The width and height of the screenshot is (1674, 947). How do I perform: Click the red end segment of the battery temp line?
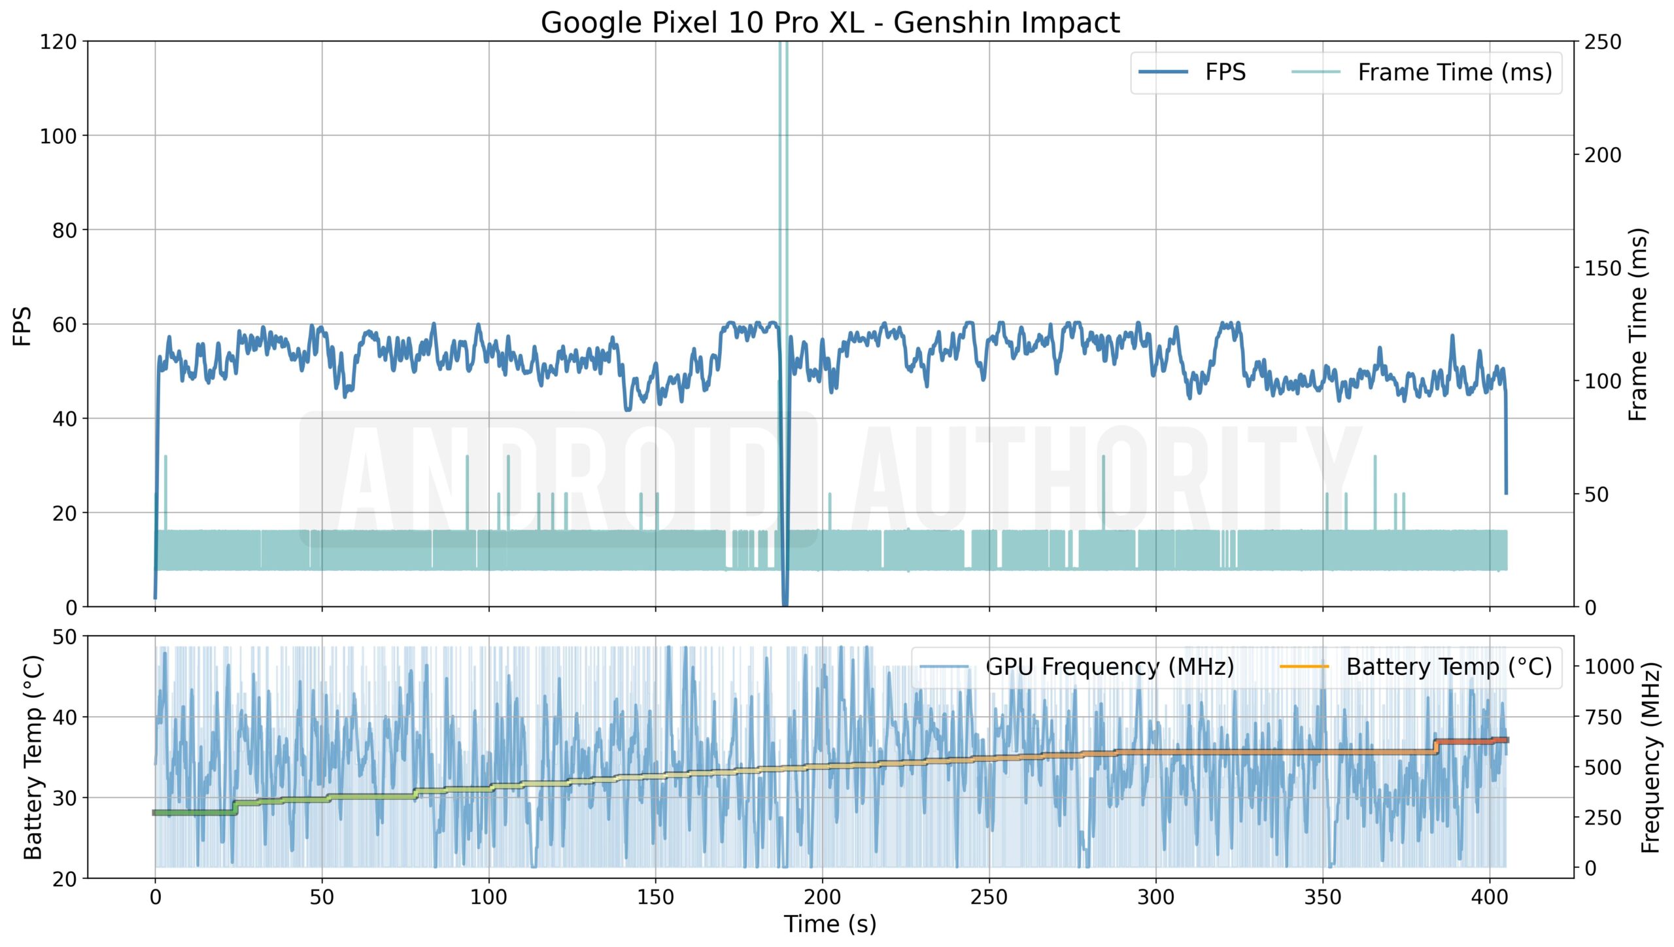pos(1471,741)
